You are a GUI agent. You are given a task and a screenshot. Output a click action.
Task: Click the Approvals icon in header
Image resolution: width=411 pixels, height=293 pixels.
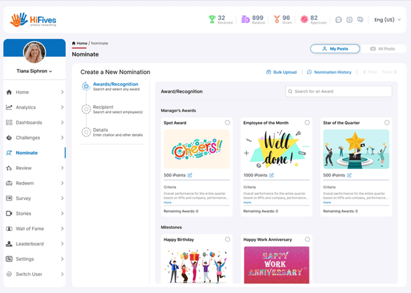[x=304, y=20]
